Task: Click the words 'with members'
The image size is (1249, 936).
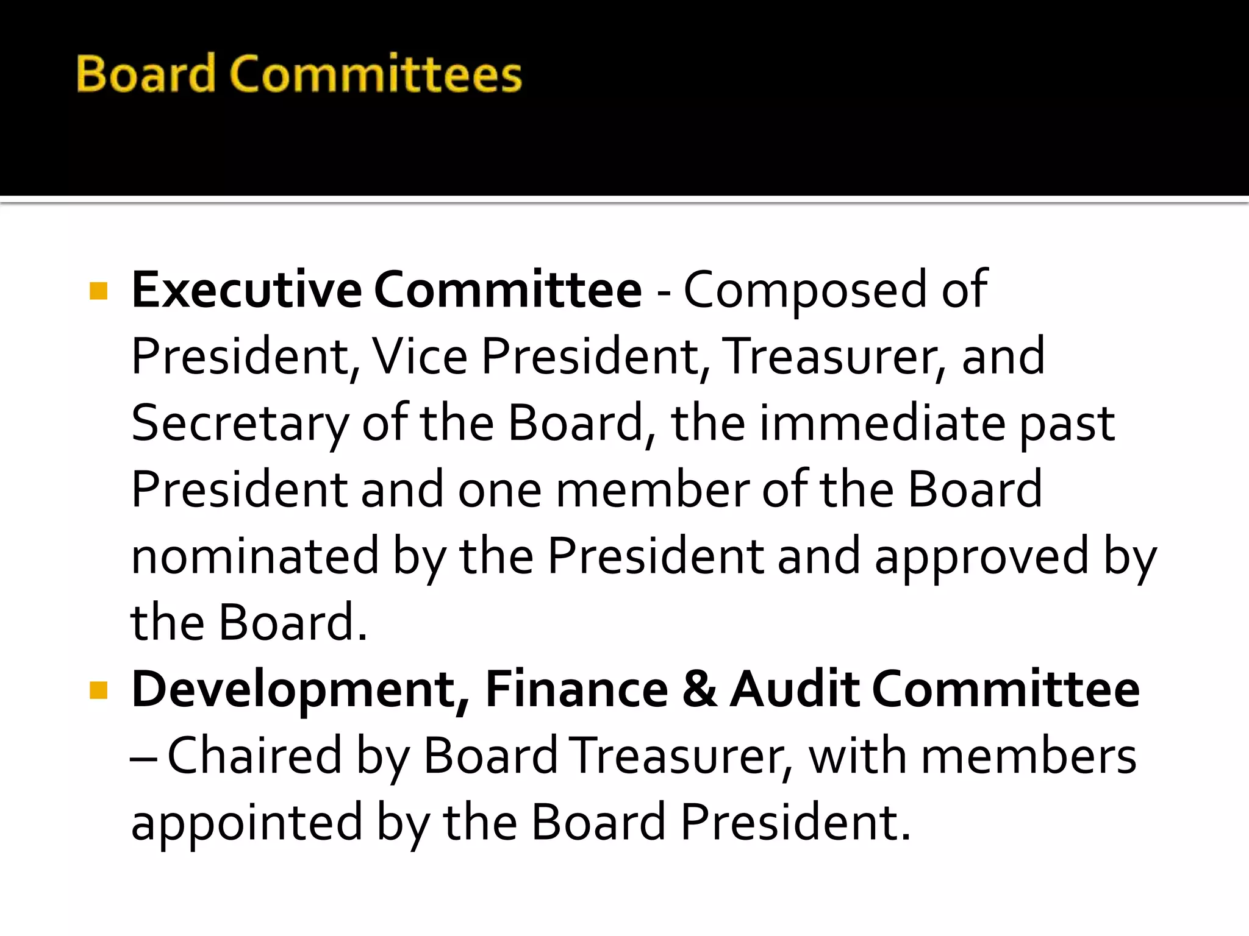Action: pos(972,756)
